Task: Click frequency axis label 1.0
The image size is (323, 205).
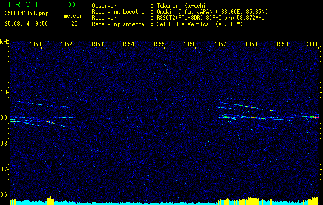Action: tap(4, 92)
